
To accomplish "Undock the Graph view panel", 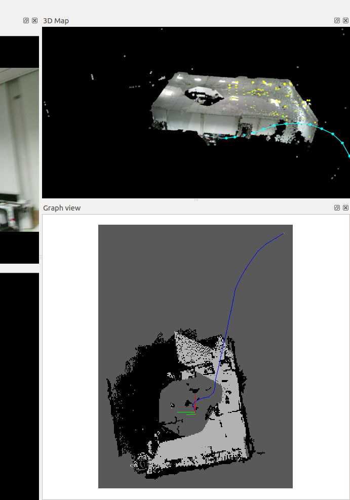I will tap(337, 208).
